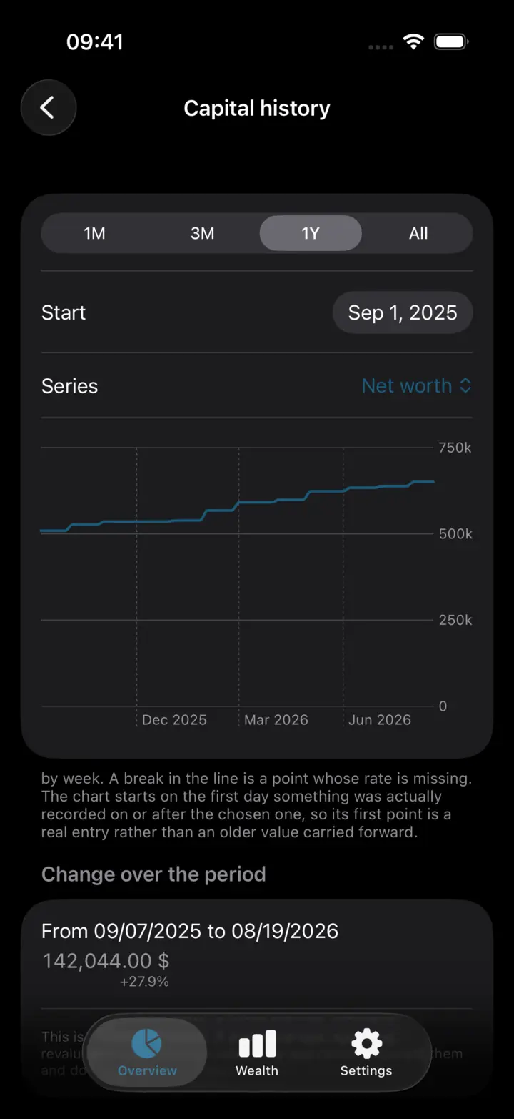Select the 3M time range
This screenshot has height=1119, width=514.
(x=203, y=233)
